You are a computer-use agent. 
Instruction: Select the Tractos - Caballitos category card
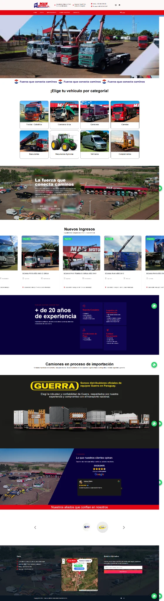click(x=34, y=115)
